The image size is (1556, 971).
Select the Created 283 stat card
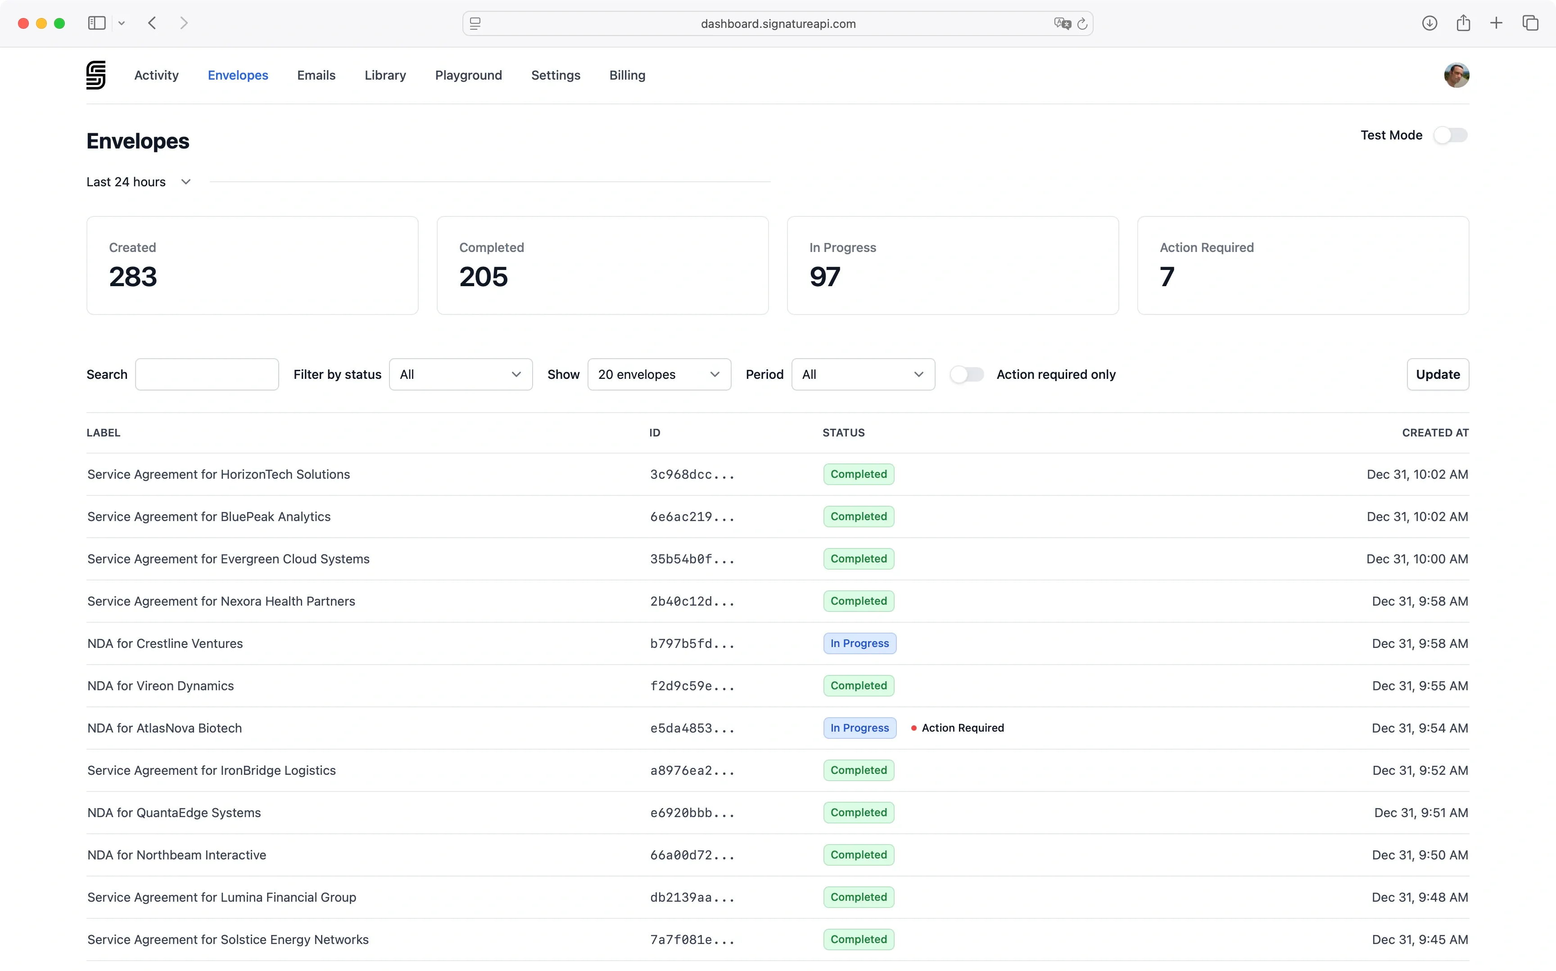(253, 265)
